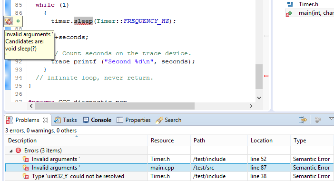Click the Console tab monitor icon
The width and height of the screenshot is (334, 181).
tap(86, 120)
